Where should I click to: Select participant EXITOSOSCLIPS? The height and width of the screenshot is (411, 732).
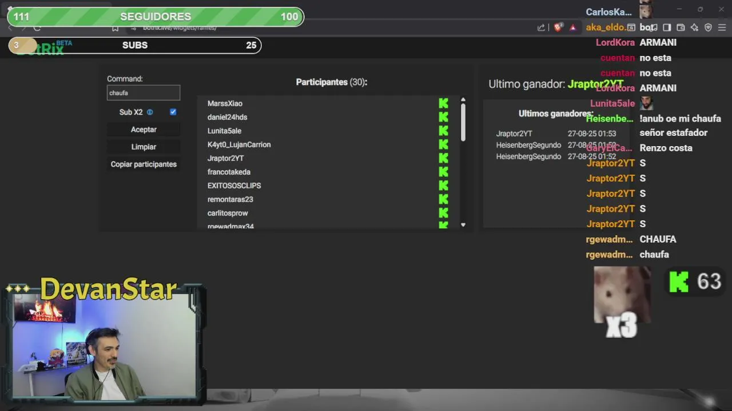[x=234, y=186]
